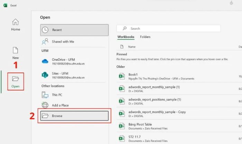
Task: Click the file icon of adwords_report_monthly_sample - Copy
Action: [x=122, y=114]
